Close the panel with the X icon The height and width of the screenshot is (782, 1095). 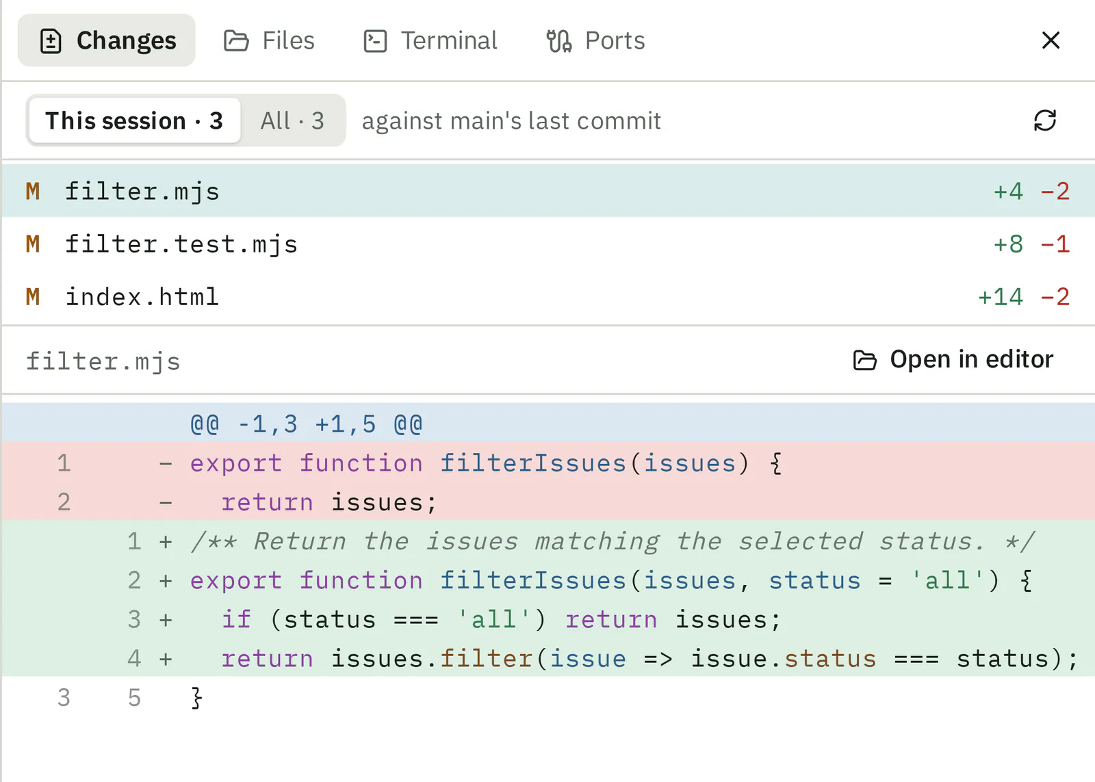pos(1051,40)
